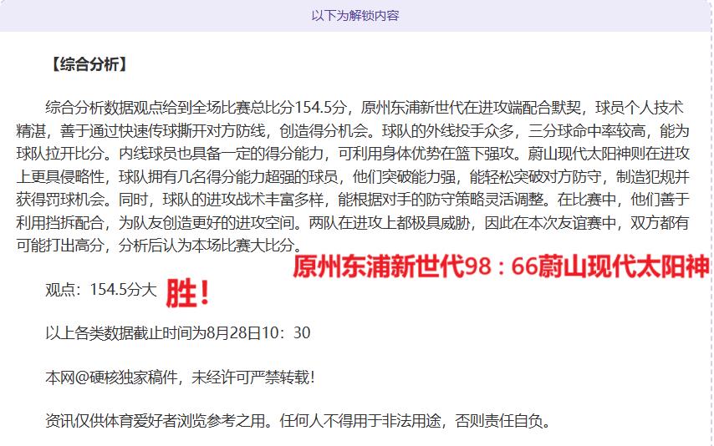Click the 以下为解锁内容 banner text

tap(355, 16)
